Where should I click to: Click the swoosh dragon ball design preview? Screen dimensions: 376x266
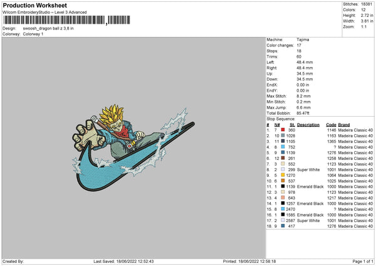pos(133,147)
